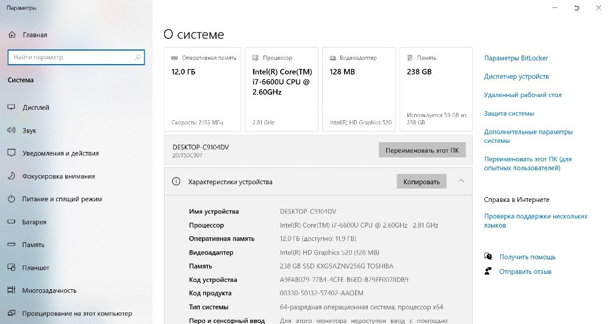
Task: Click the Видеоадаптер 128 MB card
Action: click(x=359, y=90)
